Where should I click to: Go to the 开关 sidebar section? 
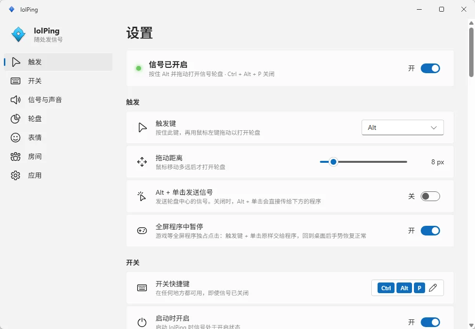click(x=58, y=81)
